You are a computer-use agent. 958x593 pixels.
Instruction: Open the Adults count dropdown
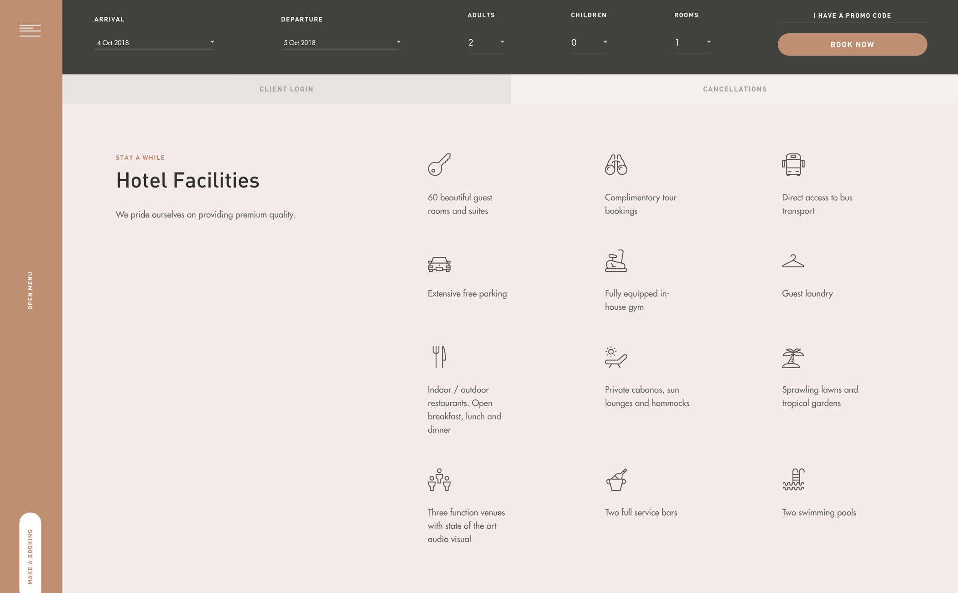(485, 42)
